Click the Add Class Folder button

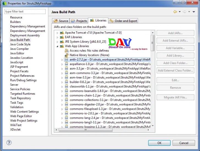pos(175,63)
